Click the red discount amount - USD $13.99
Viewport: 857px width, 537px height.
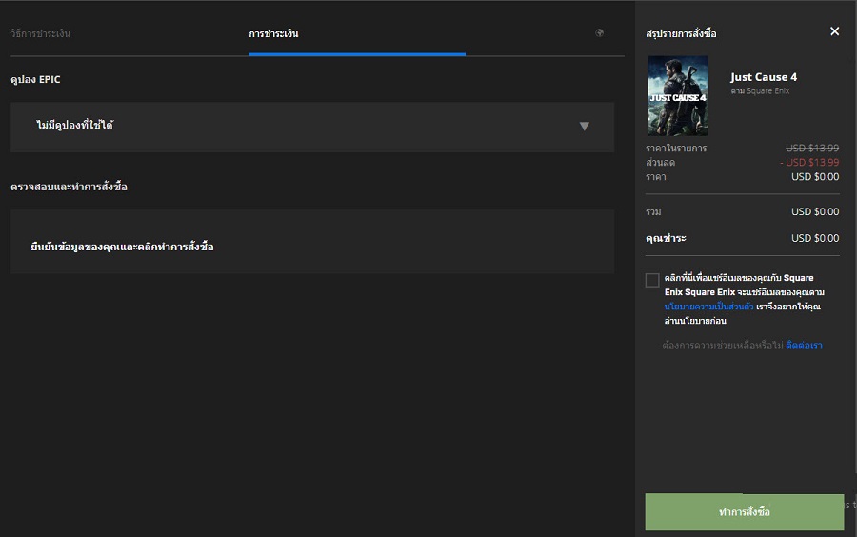(x=809, y=162)
